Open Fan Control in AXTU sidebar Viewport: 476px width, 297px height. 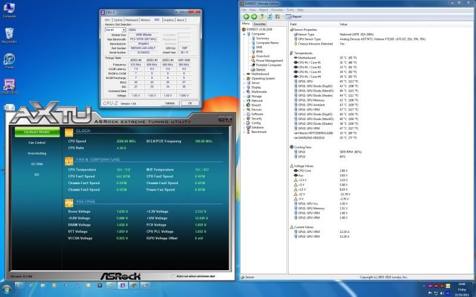point(37,143)
